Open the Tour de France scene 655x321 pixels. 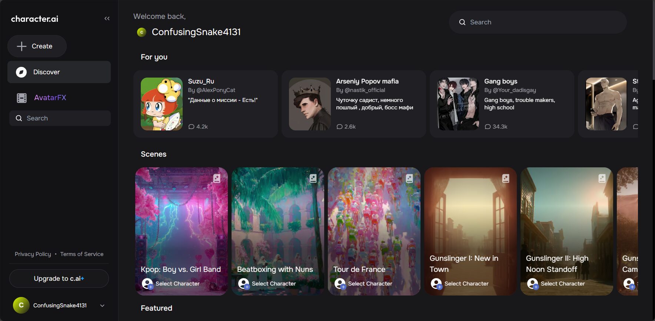374,231
